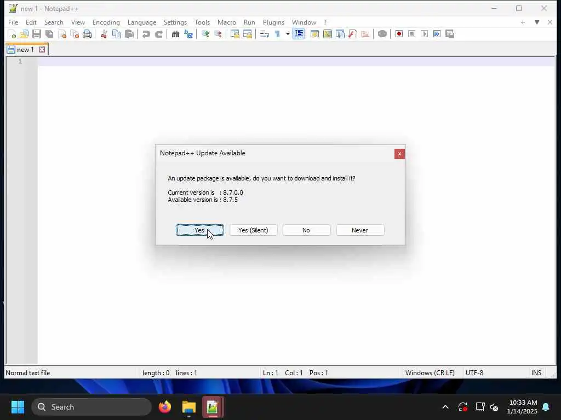
Task: Open the Search menu
Action: (x=54, y=22)
